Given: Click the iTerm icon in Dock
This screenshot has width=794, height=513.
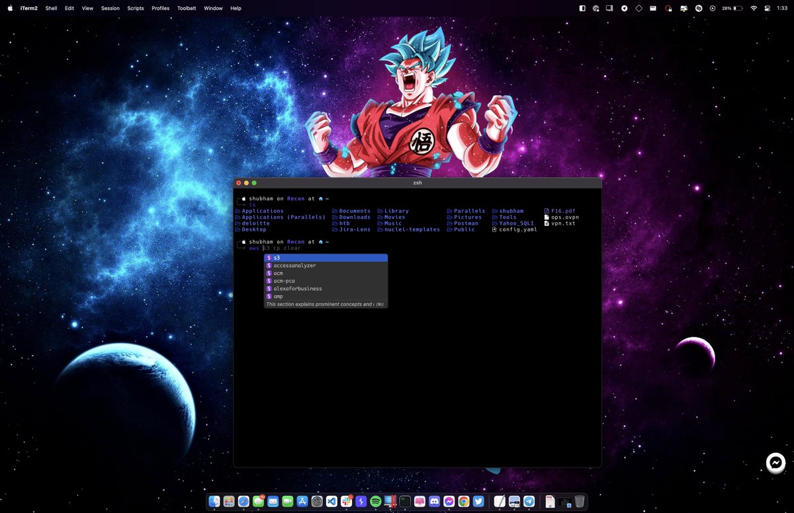Looking at the screenshot, I should pyautogui.click(x=405, y=502).
